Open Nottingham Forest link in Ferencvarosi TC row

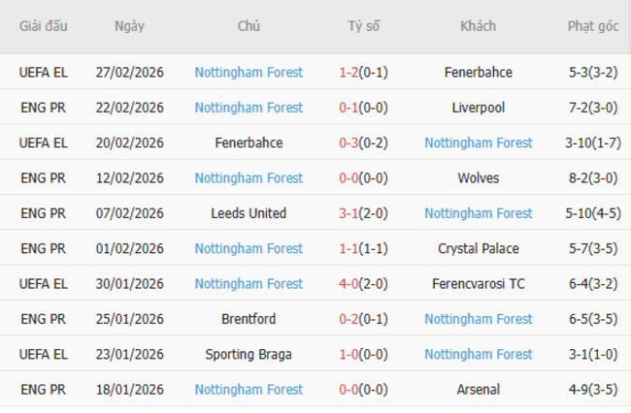pyautogui.click(x=249, y=284)
